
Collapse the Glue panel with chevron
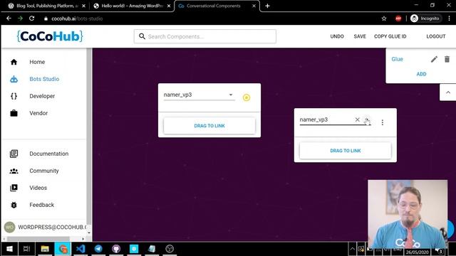click(448, 92)
